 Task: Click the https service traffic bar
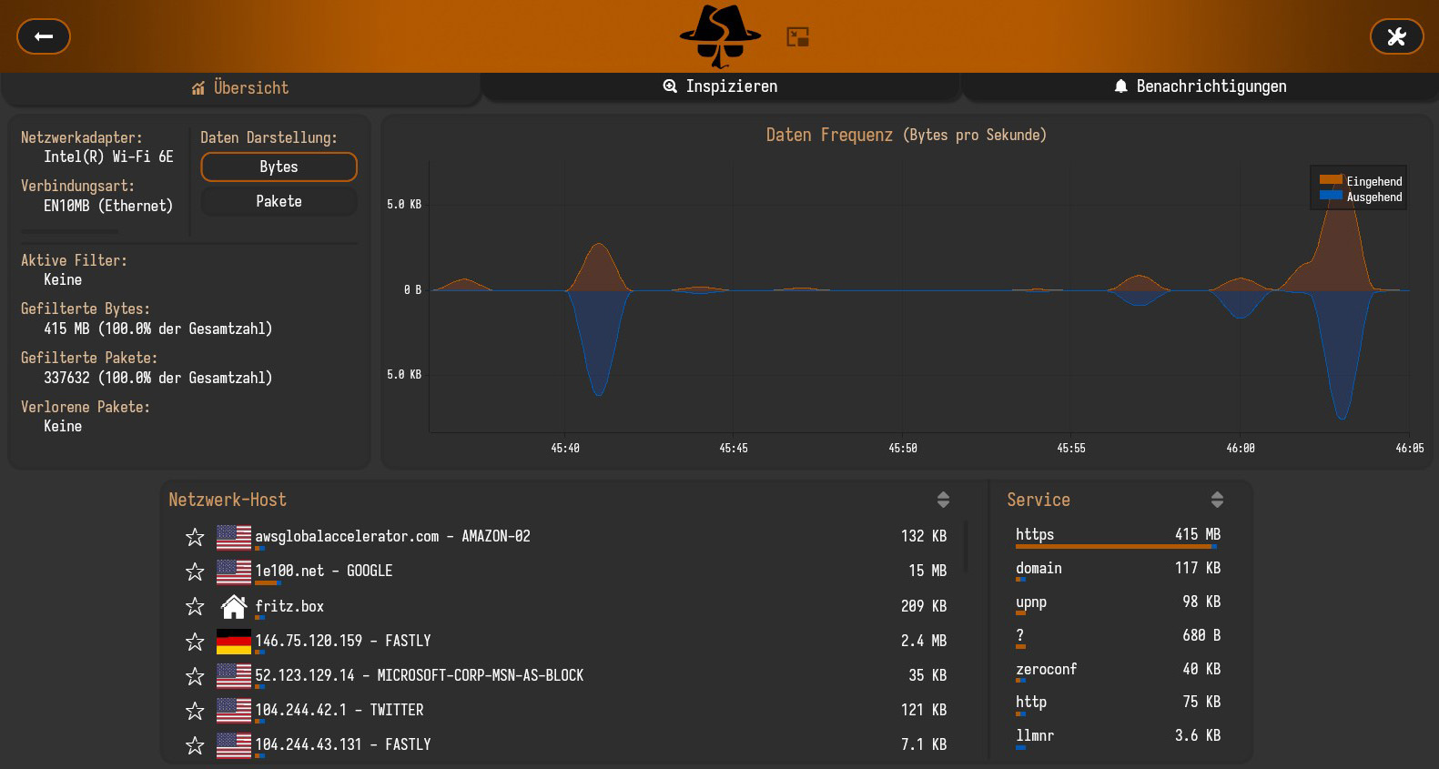pos(1116,546)
